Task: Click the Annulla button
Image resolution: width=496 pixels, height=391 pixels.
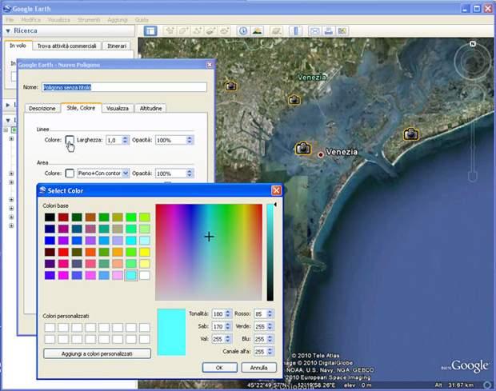Action: [258, 368]
